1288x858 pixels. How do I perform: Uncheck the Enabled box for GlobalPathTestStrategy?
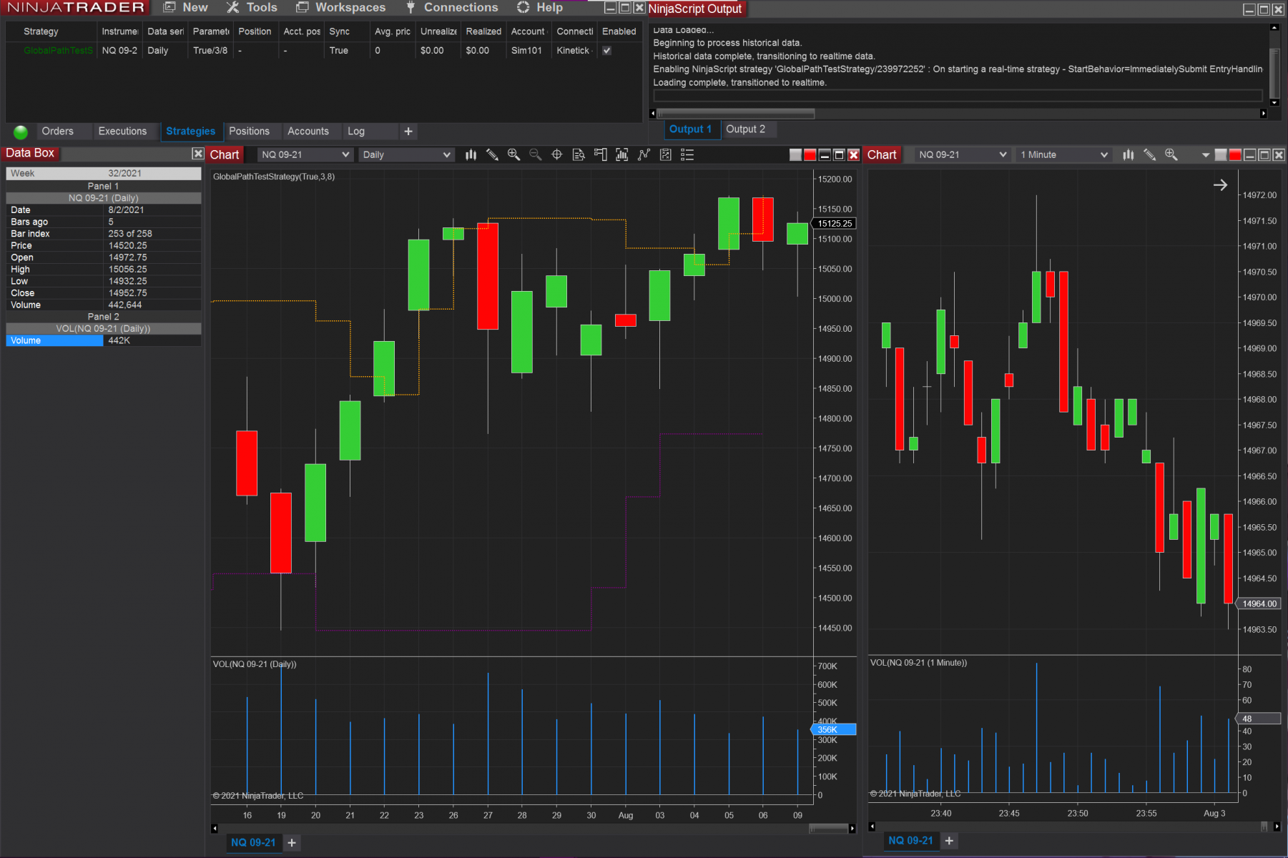tap(607, 51)
